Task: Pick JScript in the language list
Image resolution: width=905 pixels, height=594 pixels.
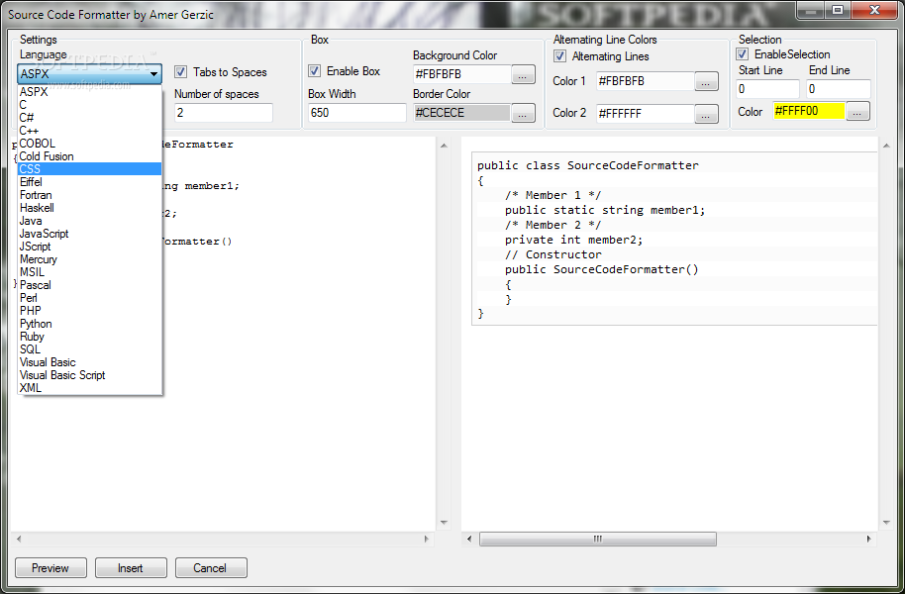Action: (x=89, y=247)
